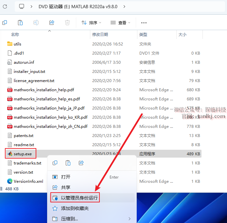Select patents.txt file icon
This screenshot has height=223, width=227.
click(x=10, y=136)
